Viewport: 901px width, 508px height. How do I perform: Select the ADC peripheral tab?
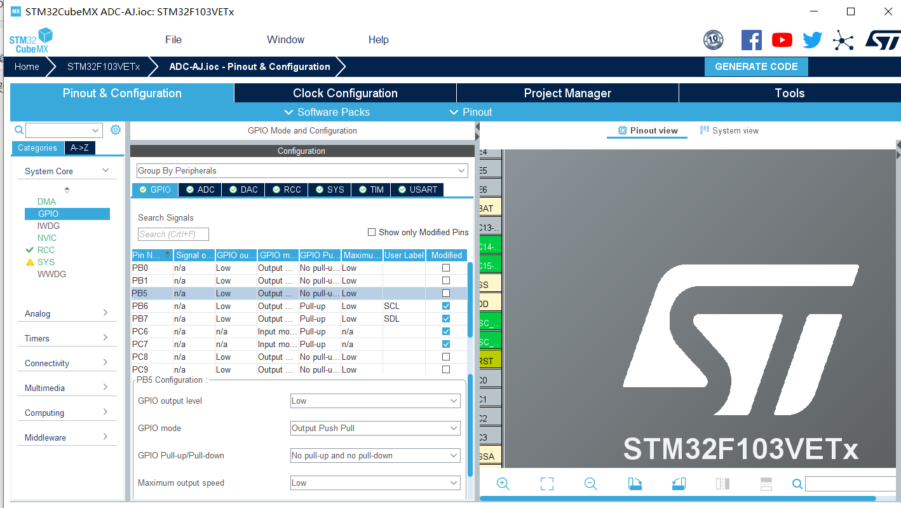[200, 189]
